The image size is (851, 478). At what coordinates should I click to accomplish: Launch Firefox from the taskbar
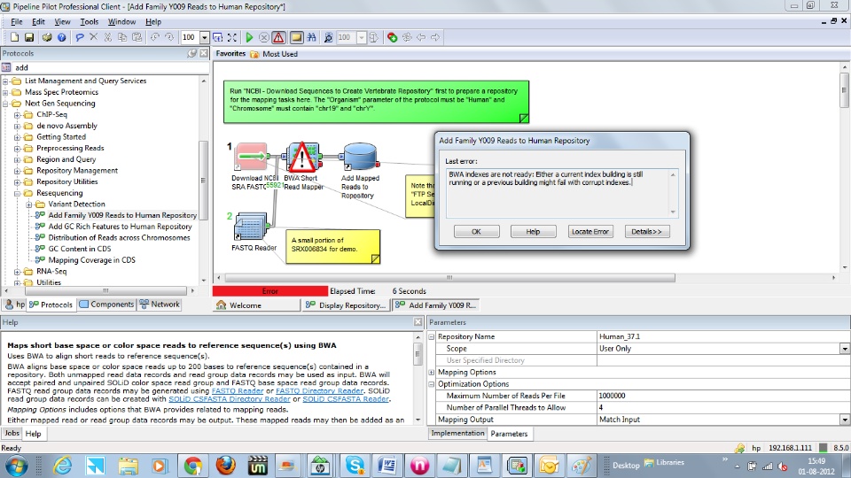click(x=225, y=465)
